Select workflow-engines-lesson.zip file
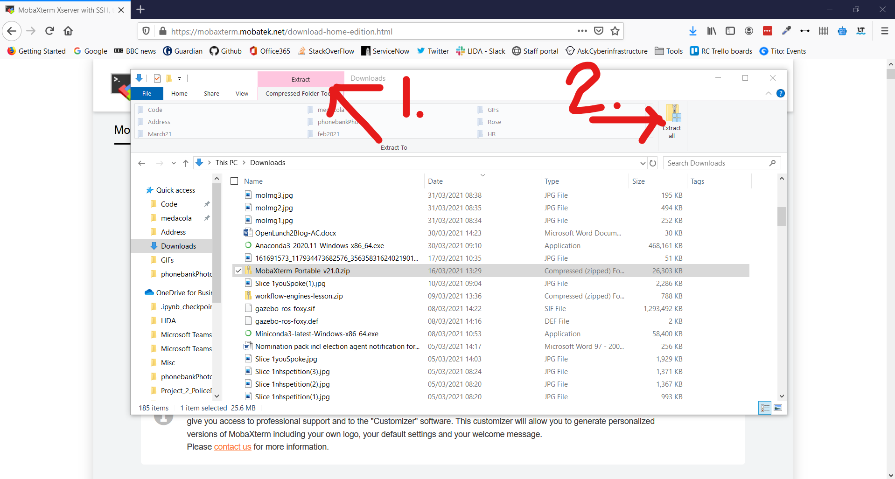Viewport: 895px width, 479px height. pyautogui.click(x=299, y=296)
